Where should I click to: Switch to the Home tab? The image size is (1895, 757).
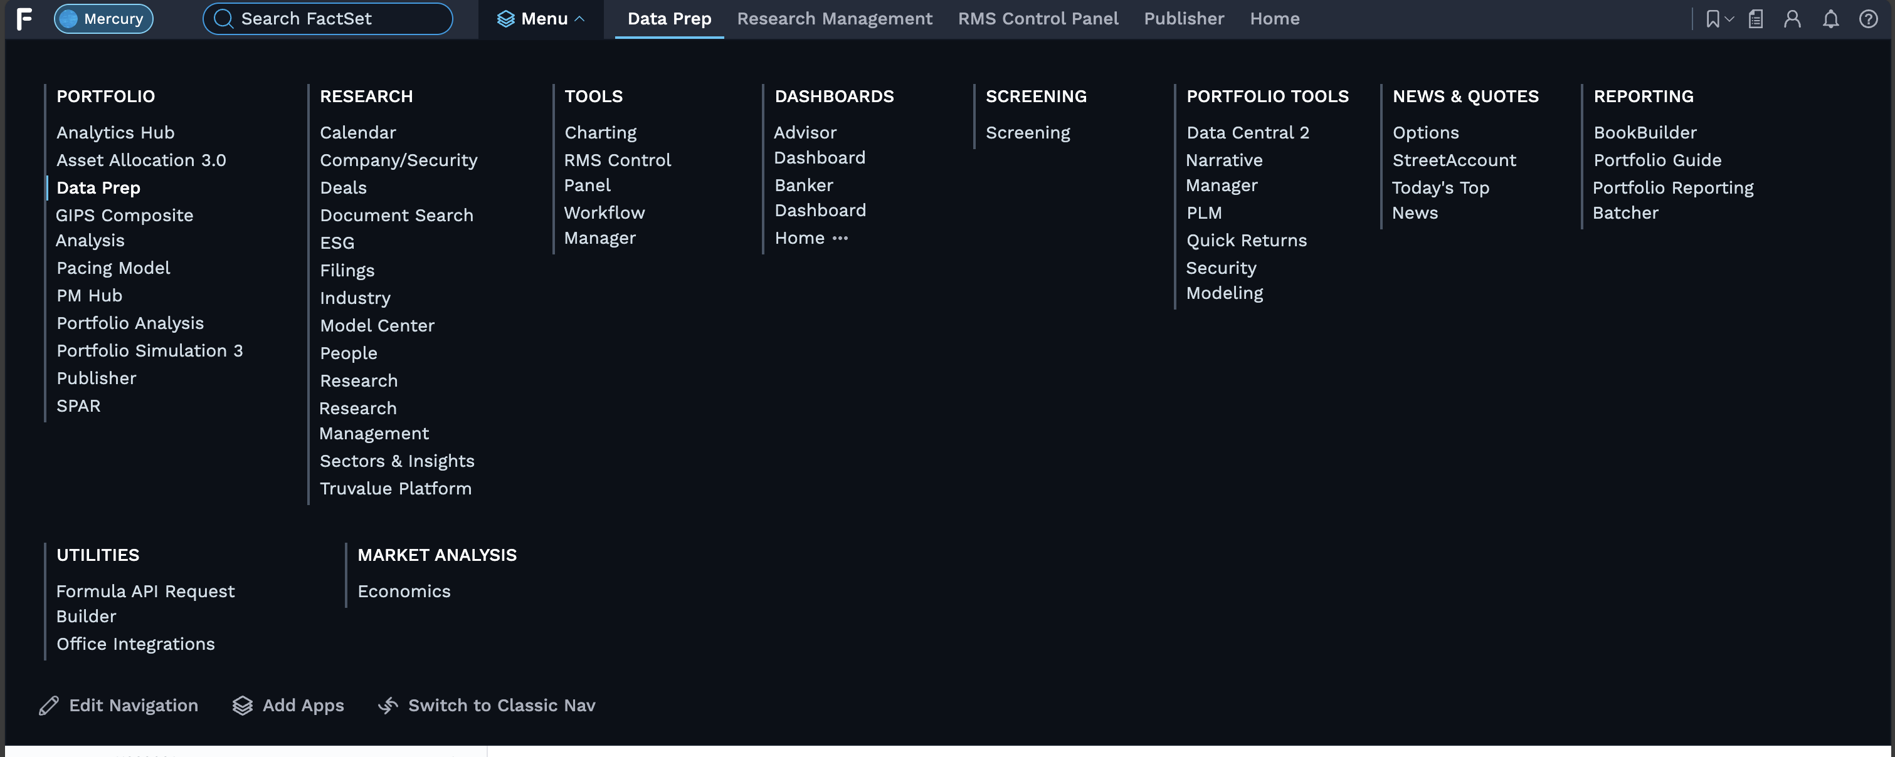1274,18
